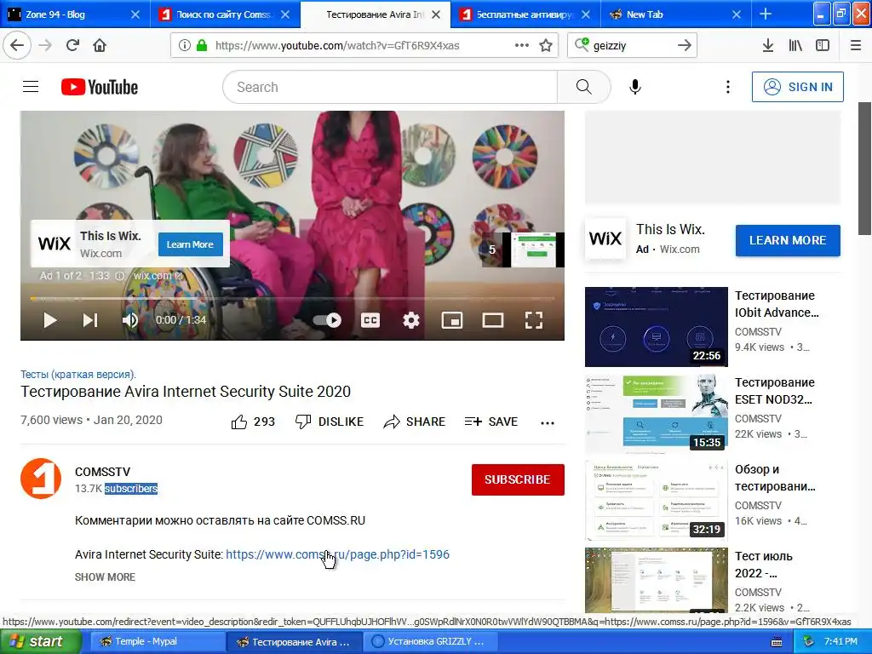
Task: Toggle closed captions CC button
Action: pyautogui.click(x=370, y=320)
